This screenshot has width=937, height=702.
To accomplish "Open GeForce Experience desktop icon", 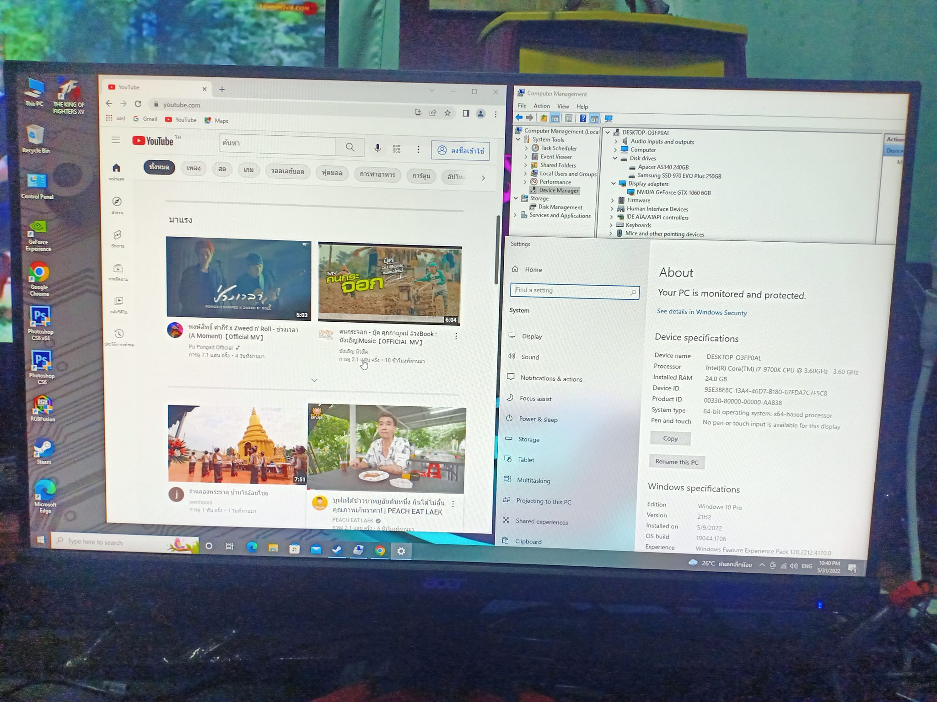I will click(39, 236).
